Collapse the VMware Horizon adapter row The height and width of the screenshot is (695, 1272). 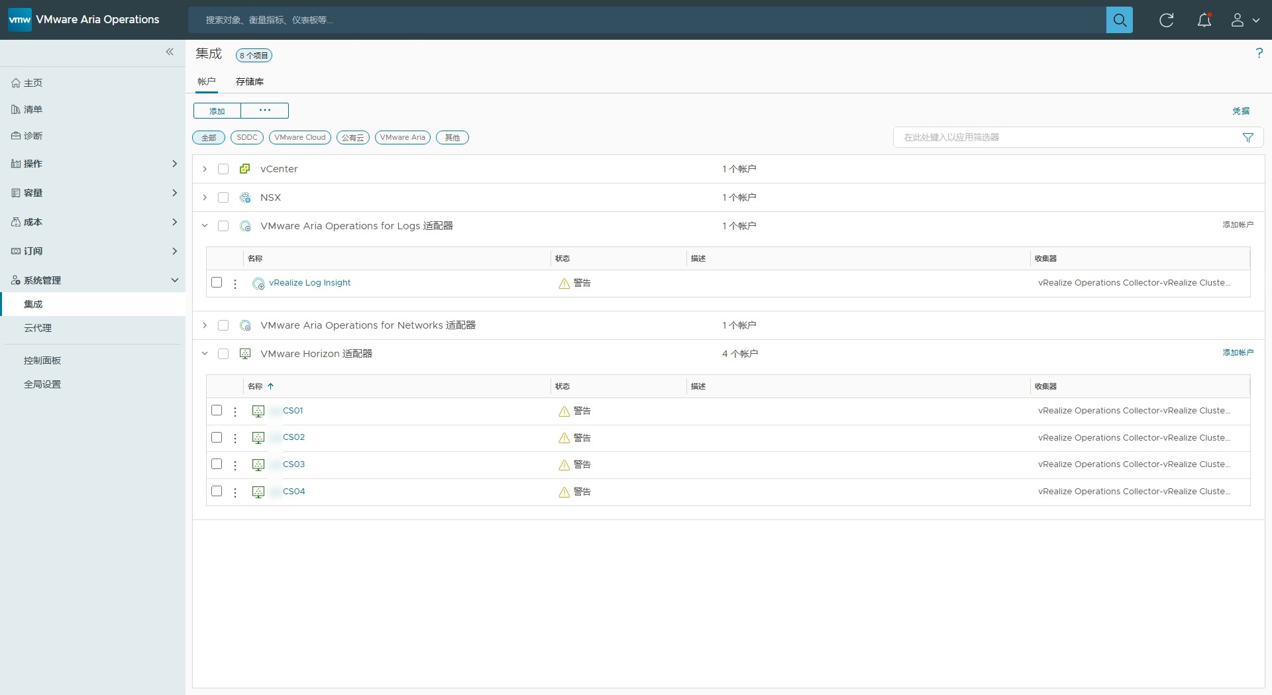tap(205, 354)
